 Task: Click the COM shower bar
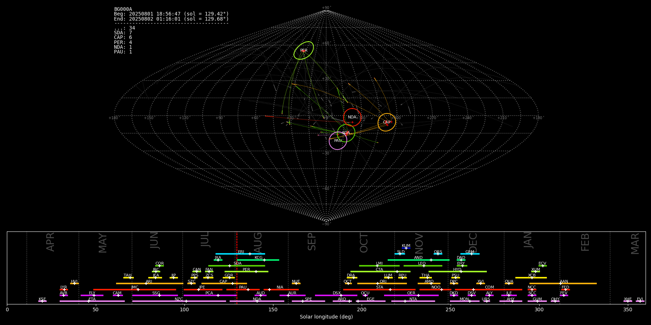pos(489,289)
